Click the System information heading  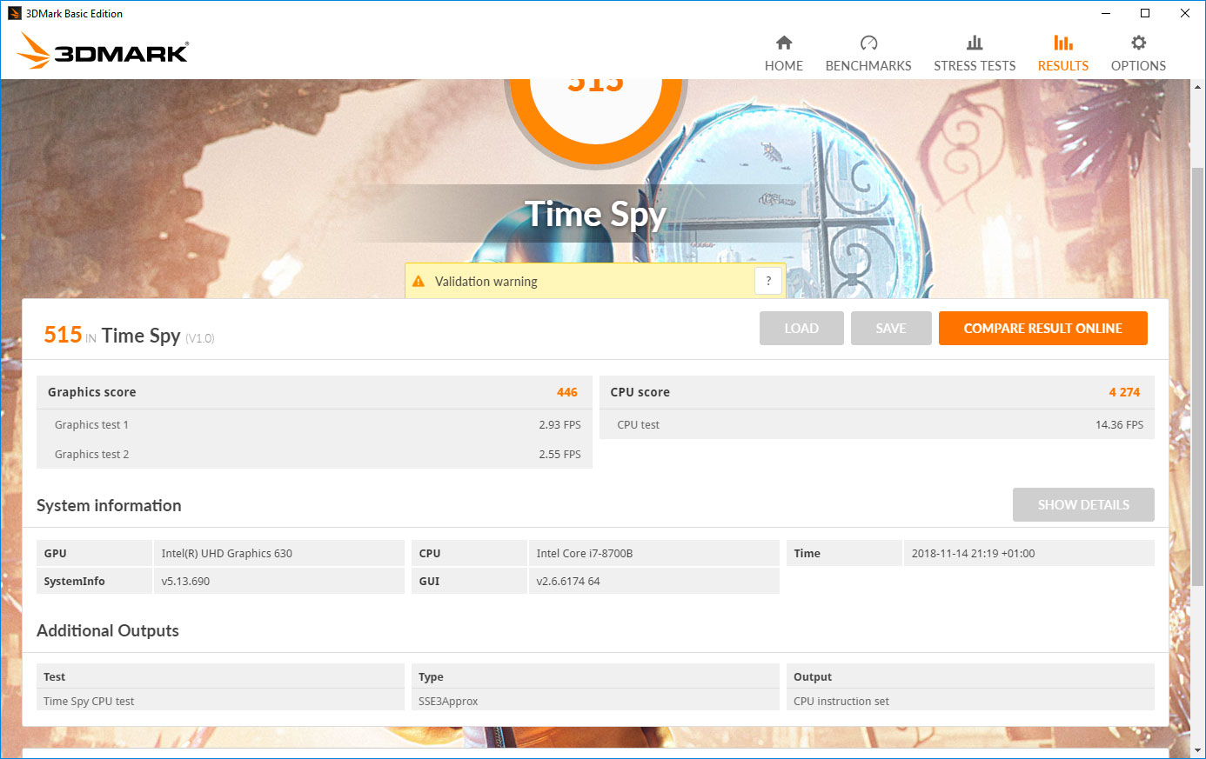pos(109,506)
